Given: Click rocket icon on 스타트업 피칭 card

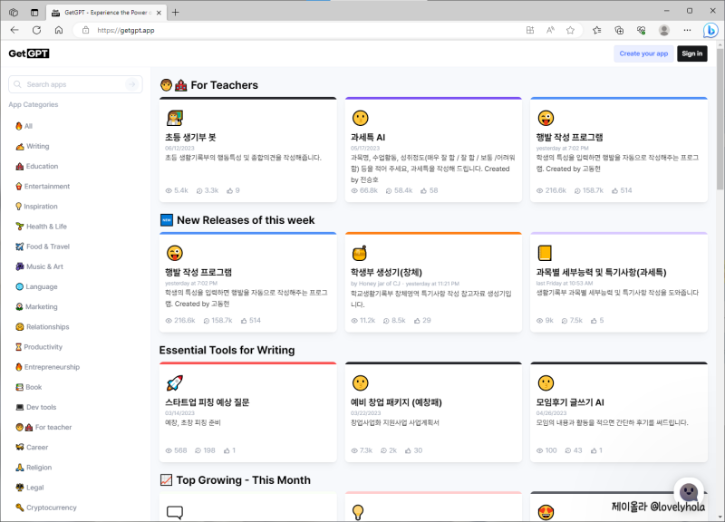Looking at the screenshot, I should [x=175, y=382].
